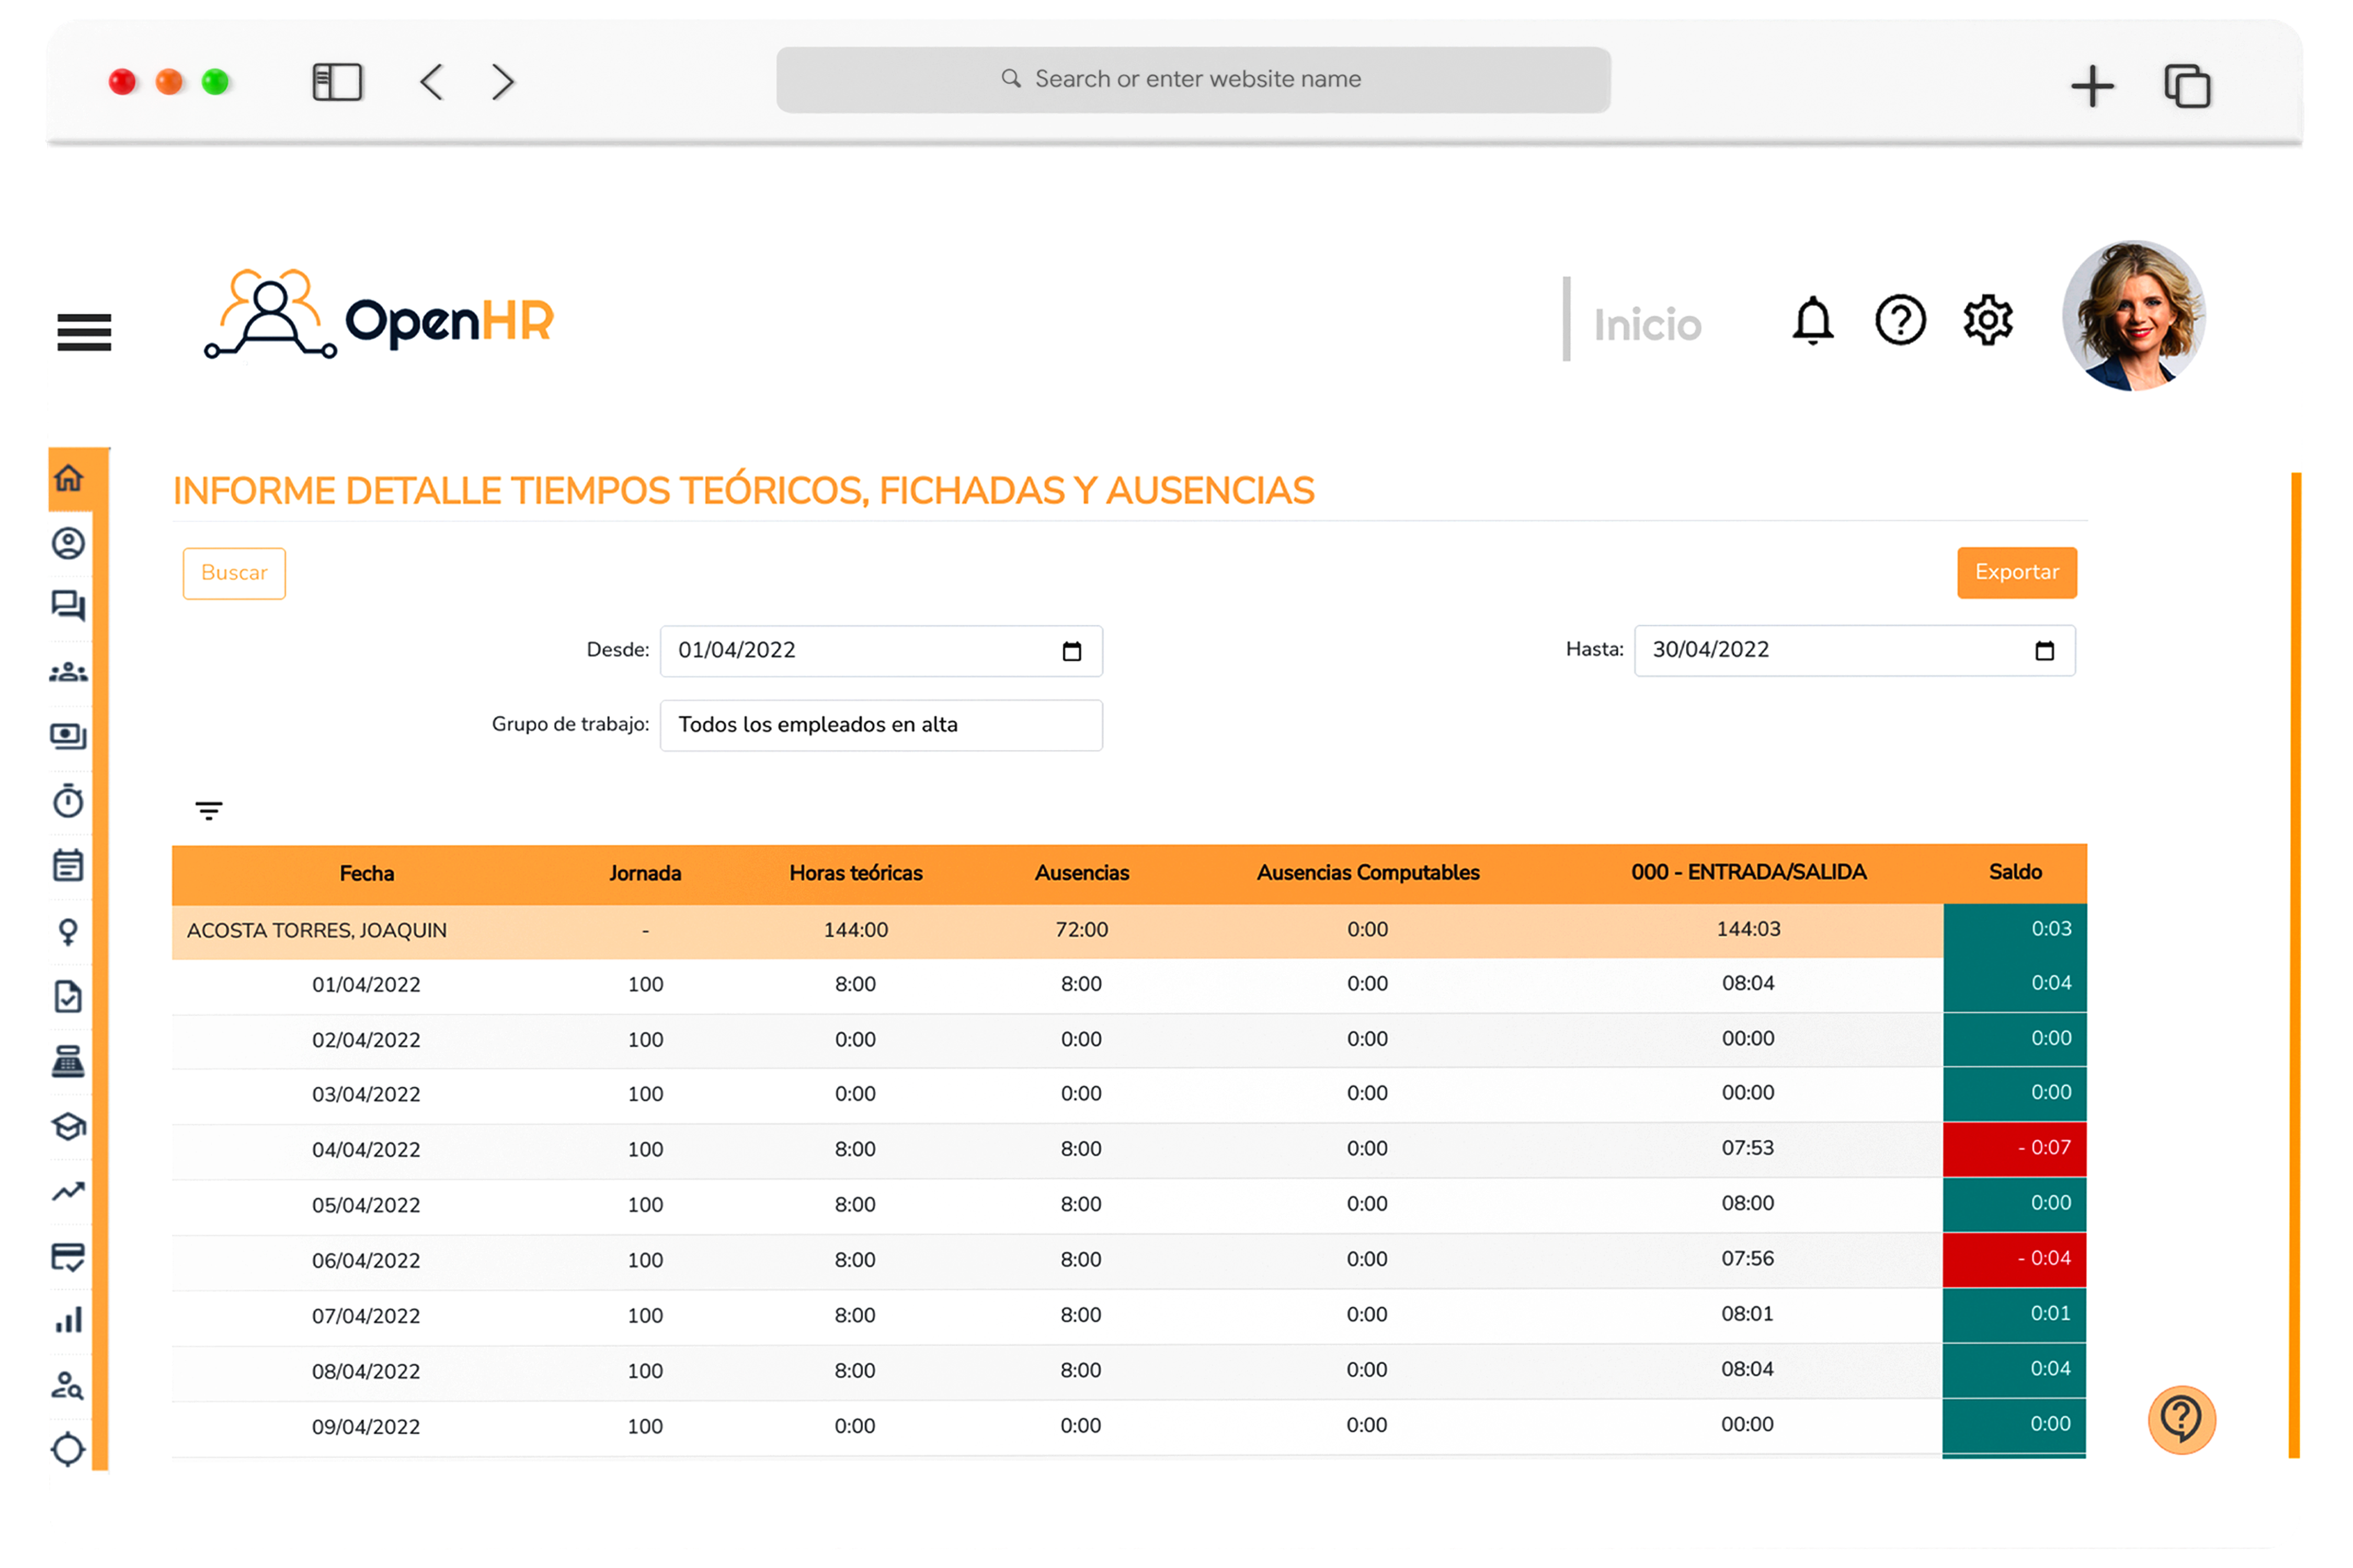Click the Buscar button
Viewport: 2353px width, 1568px height.
point(234,573)
